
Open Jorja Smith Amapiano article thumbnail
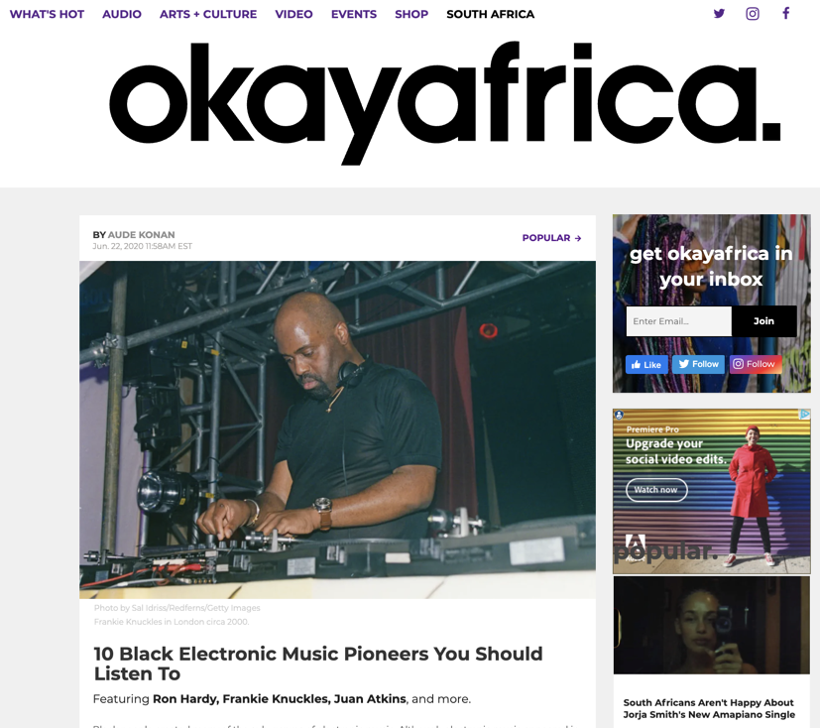coord(711,626)
